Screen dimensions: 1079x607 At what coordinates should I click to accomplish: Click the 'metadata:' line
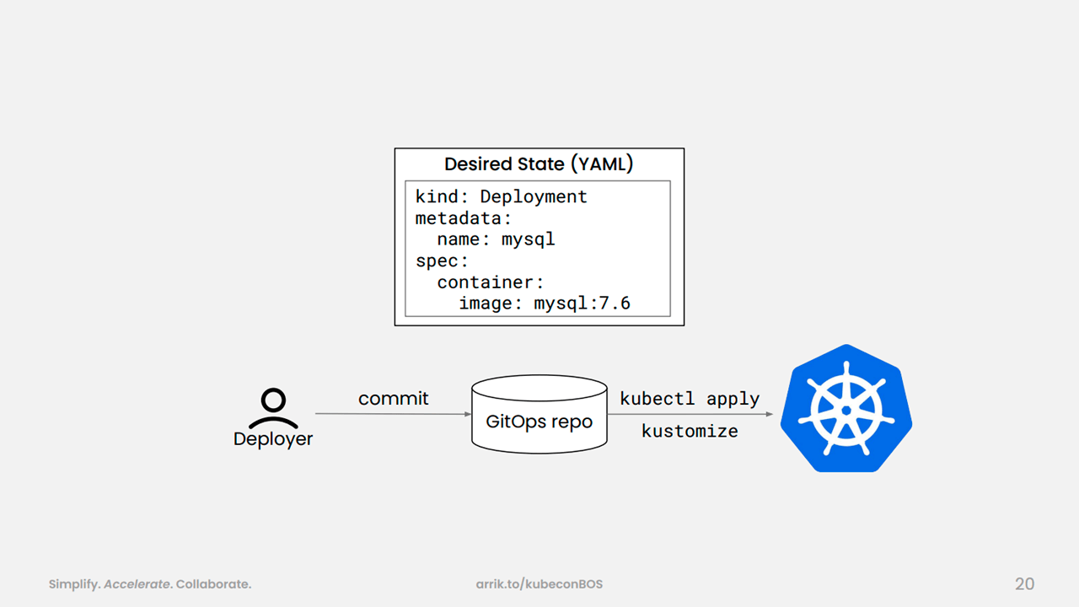[x=464, y=218]
